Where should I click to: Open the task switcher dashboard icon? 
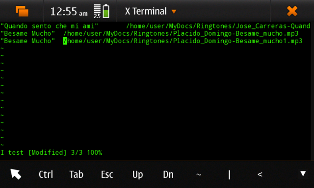22,11
